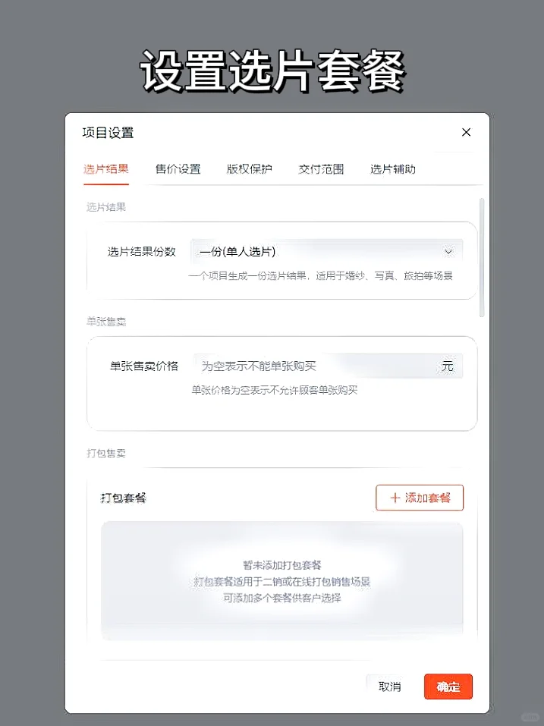Select the 交付范围 tab
Viewport: 544px width, 726px height.
[321, 169]
